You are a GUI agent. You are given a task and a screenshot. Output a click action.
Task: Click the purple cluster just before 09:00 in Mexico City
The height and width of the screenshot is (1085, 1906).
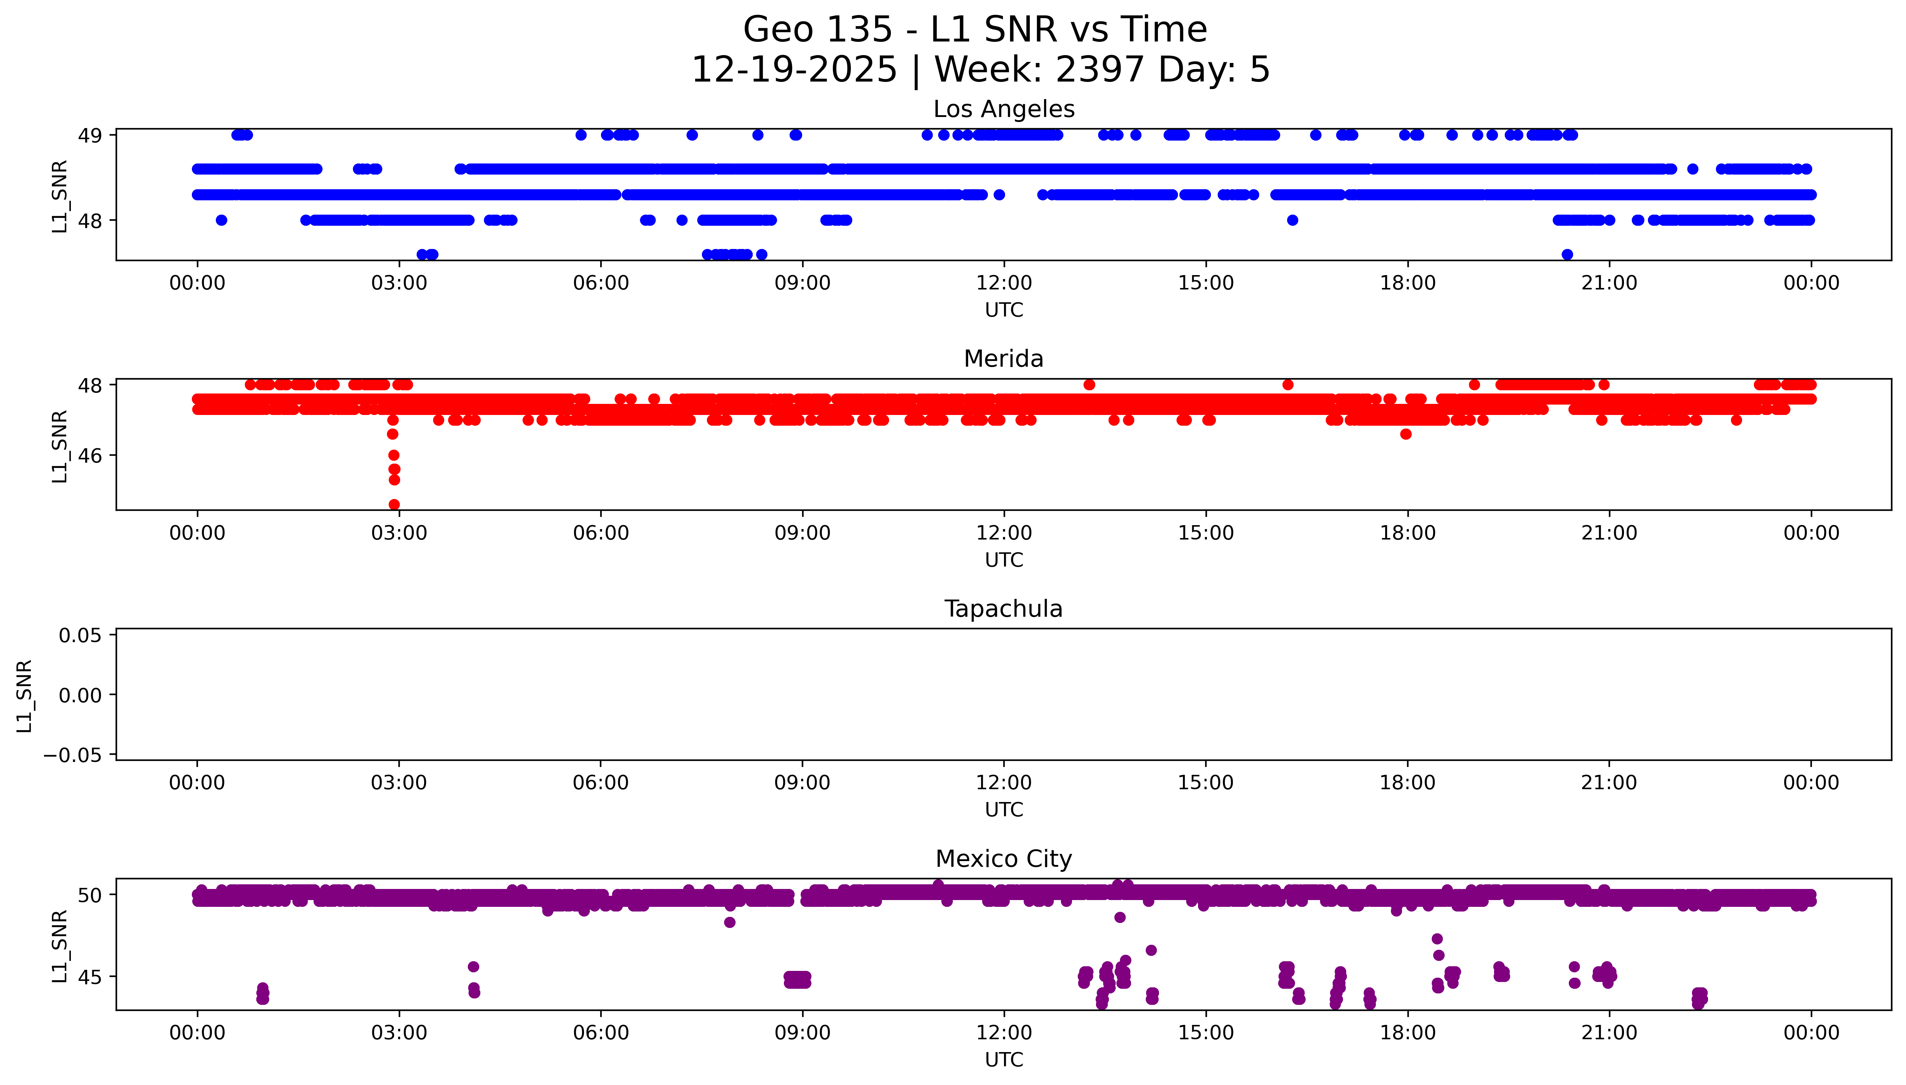(797, 979)
